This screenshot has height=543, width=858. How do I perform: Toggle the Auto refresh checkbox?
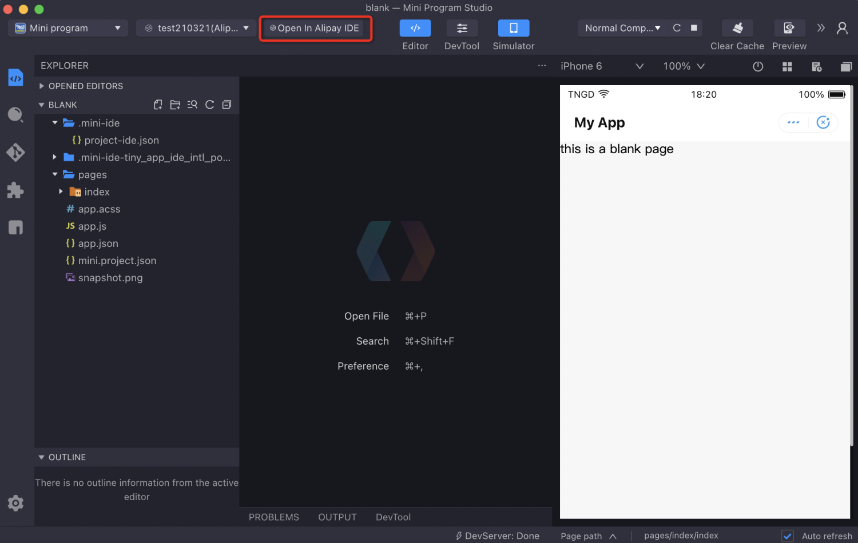click(x=788, y=536)
